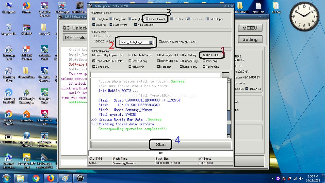Click the browse '...' button

[225, 75]
